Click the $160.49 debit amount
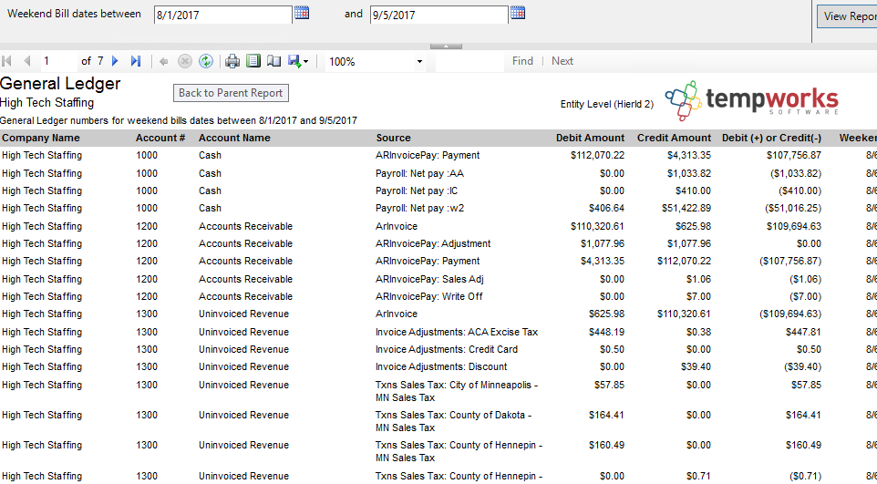 pos(606,446)
